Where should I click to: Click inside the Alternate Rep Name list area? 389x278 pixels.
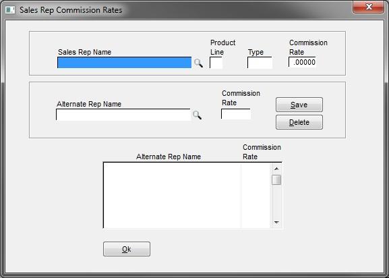pos(172,196)
